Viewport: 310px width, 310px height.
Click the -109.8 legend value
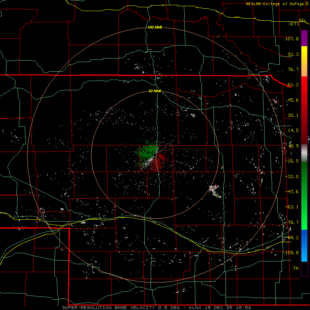point(291,253)
